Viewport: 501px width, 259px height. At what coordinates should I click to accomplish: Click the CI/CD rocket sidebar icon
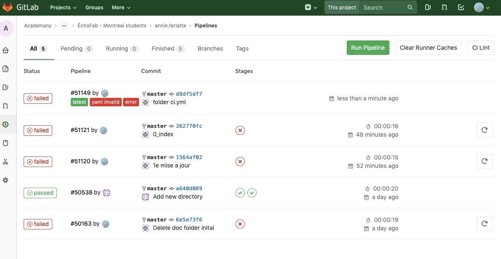click(x=5, y=124)
